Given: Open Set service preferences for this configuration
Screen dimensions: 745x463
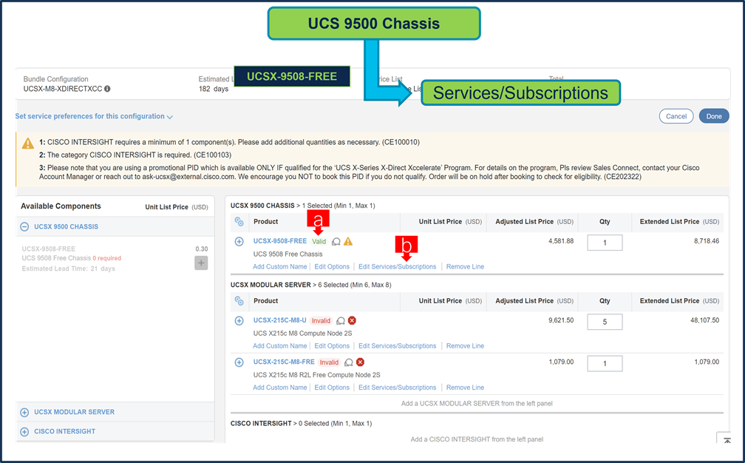Looking at the screenshot, I should point(94,116).
